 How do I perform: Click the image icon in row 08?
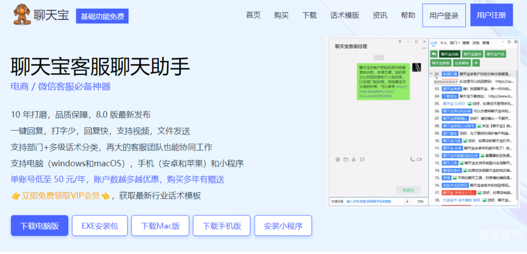[x=479, y=126]
